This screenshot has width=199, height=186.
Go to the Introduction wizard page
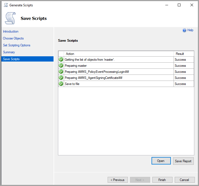pos(11,31)
